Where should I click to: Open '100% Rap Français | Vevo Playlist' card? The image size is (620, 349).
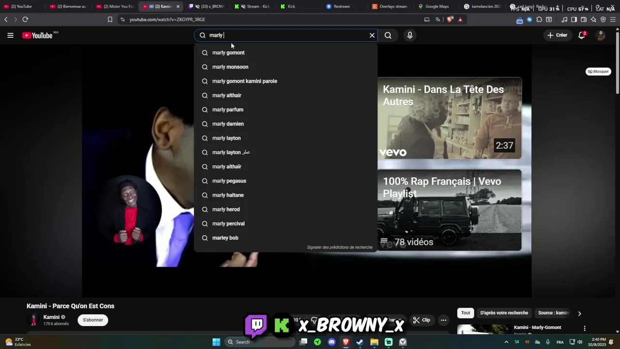449,210
